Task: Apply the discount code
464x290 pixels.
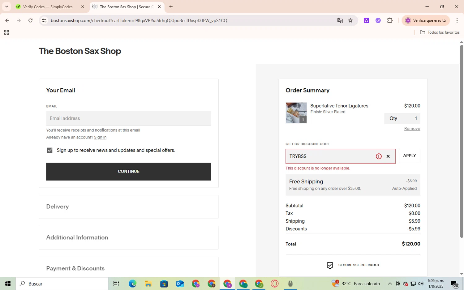Action: pos(410,156)
